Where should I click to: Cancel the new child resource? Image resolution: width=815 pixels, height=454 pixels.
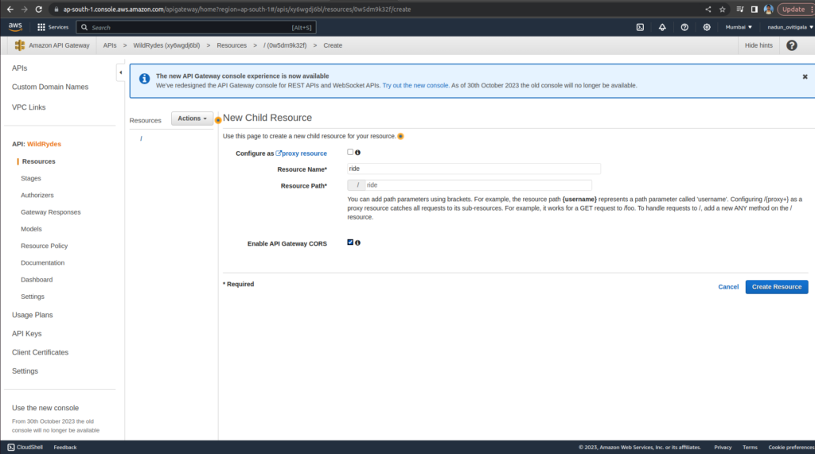coord(728,287)
